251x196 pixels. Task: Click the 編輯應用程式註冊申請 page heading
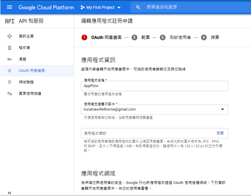tap(107, 21)
